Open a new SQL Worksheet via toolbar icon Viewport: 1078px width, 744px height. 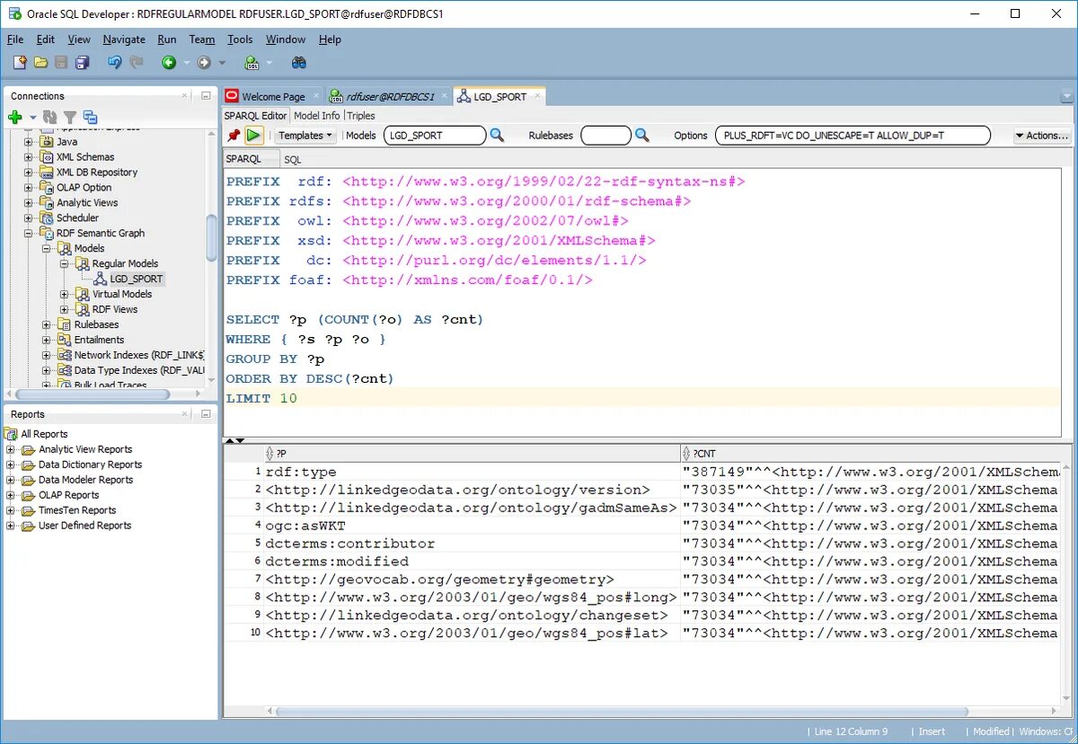(252, 62)
